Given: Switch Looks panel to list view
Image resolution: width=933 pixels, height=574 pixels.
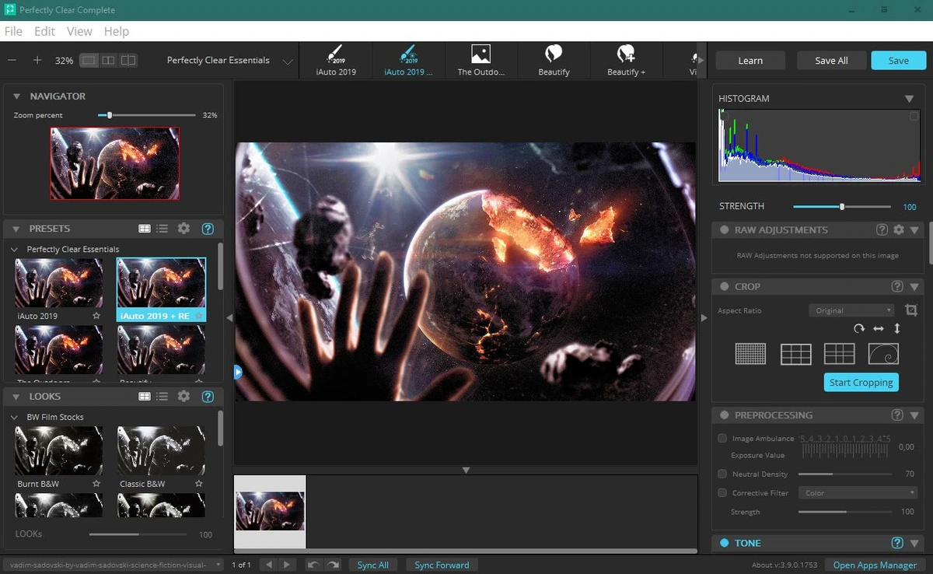Looking at the screenshot, I should pyautogui.click(x=162, y=397).
